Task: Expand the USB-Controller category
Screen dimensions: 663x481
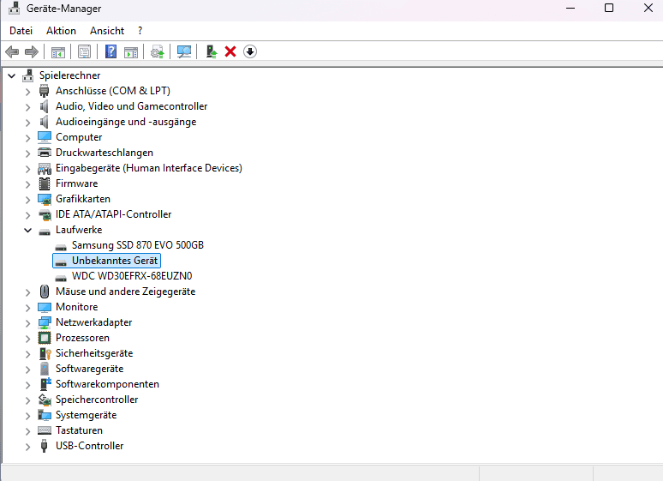Action: pyautogui.click(x=28, y=447)
